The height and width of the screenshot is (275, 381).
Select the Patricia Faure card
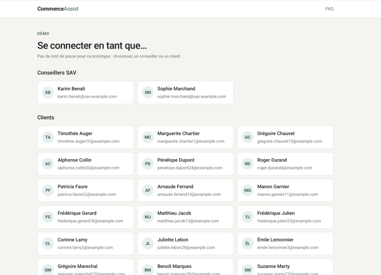pos(86,191)
